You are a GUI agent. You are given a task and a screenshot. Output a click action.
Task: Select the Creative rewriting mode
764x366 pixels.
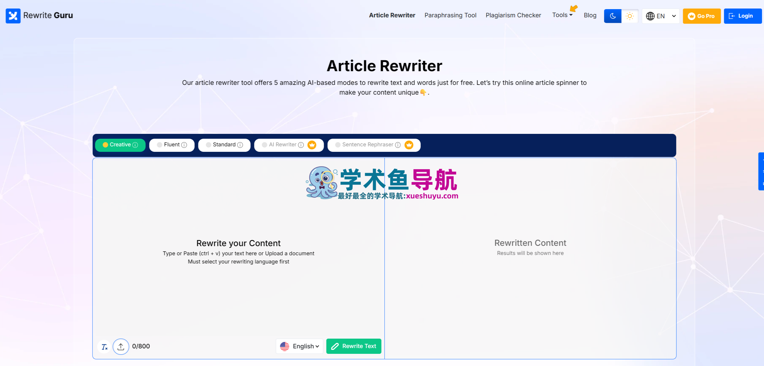pyautogui.click(x=120, y=145)
